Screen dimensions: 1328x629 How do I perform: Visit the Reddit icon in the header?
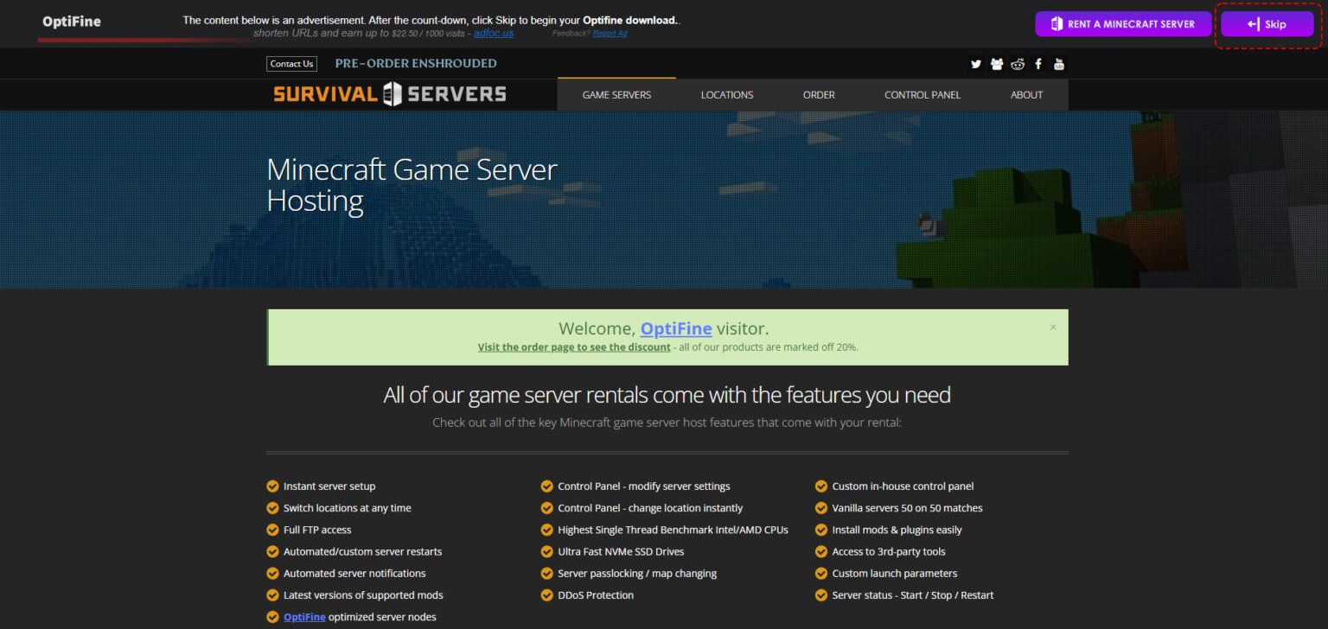point(1018,64)
